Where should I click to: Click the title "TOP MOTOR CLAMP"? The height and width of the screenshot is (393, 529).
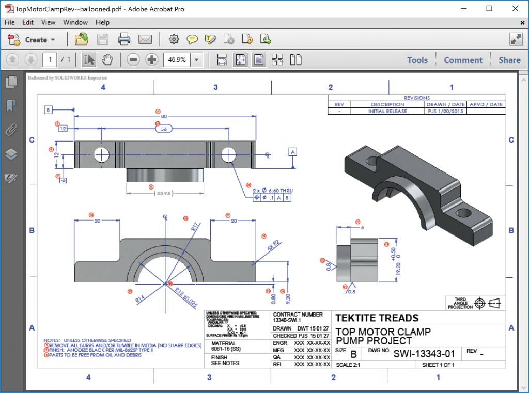pos(383,332)
